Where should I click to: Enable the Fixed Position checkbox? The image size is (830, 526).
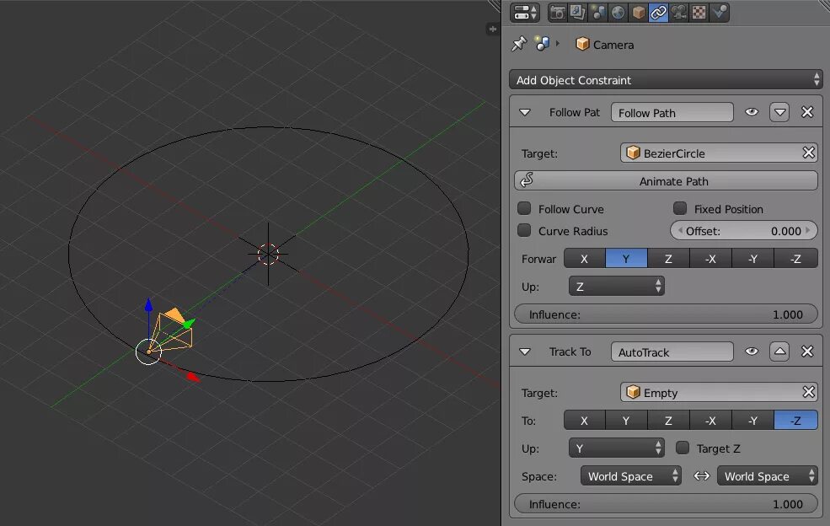tap(680, 208)
